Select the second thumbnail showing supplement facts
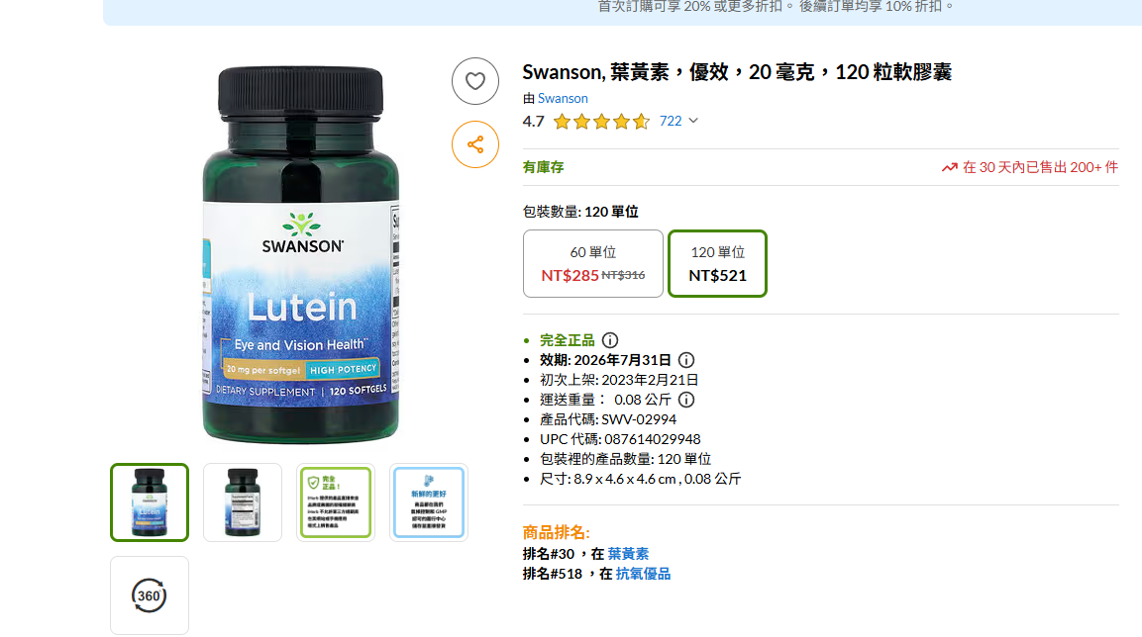Screen dimensions: 1142x637 coord(243,502)
